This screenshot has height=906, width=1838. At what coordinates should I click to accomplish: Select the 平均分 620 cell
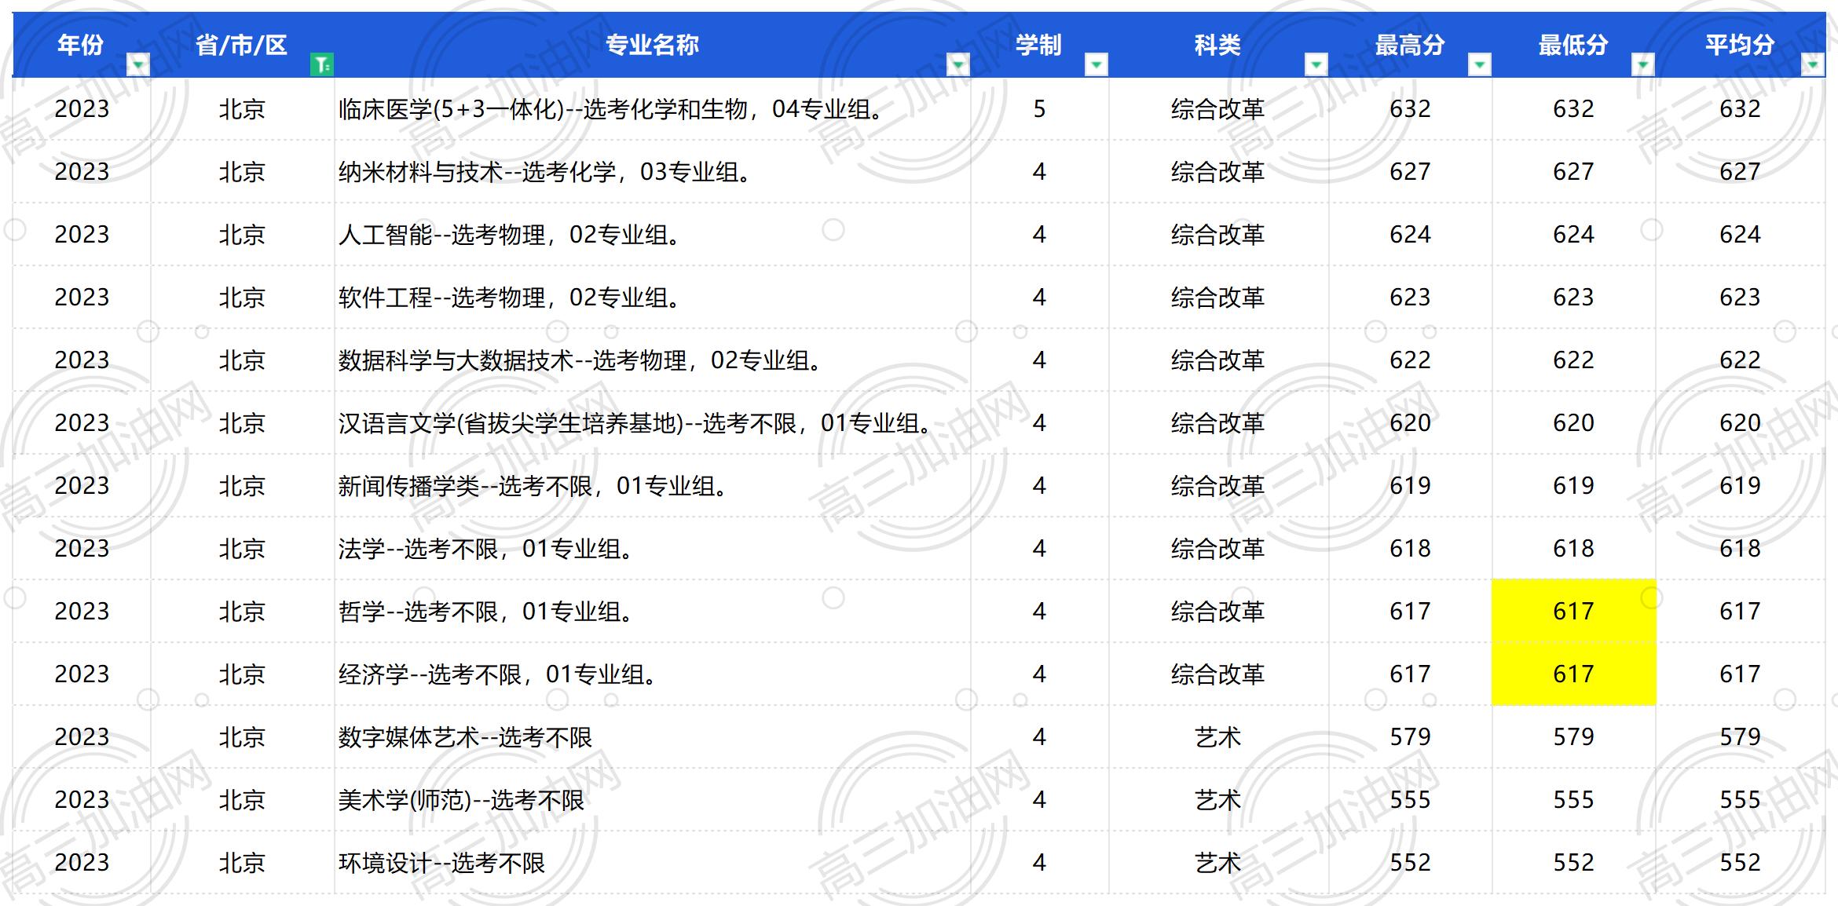tap(1741, 423)
